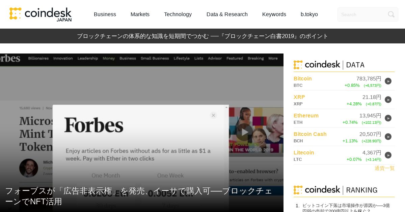The width and height of the screenshot is (405, 212).
Task: Click into the Search input field
Action: tap(363, 14)
